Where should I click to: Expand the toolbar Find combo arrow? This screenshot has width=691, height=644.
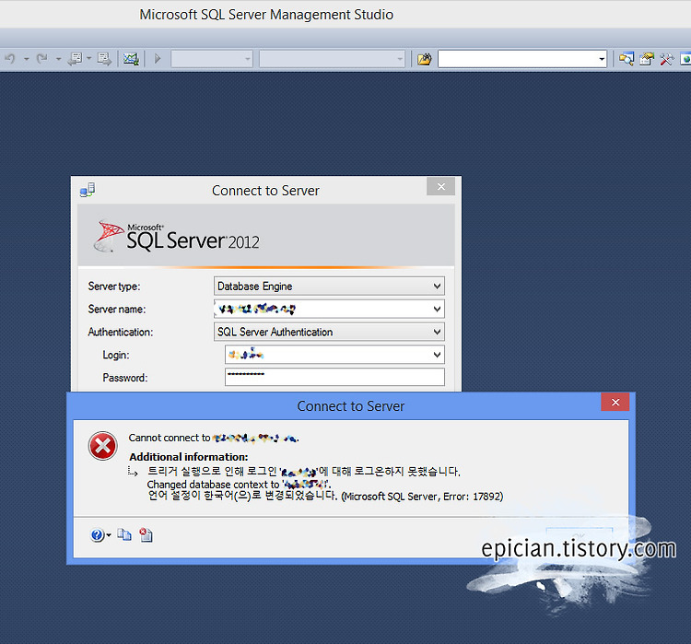(602, 59)
